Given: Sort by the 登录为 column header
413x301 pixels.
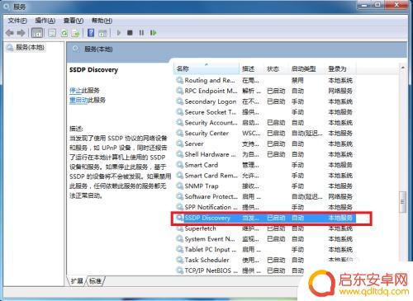Looking at the screenshot, I should click(x=341, y=68).
